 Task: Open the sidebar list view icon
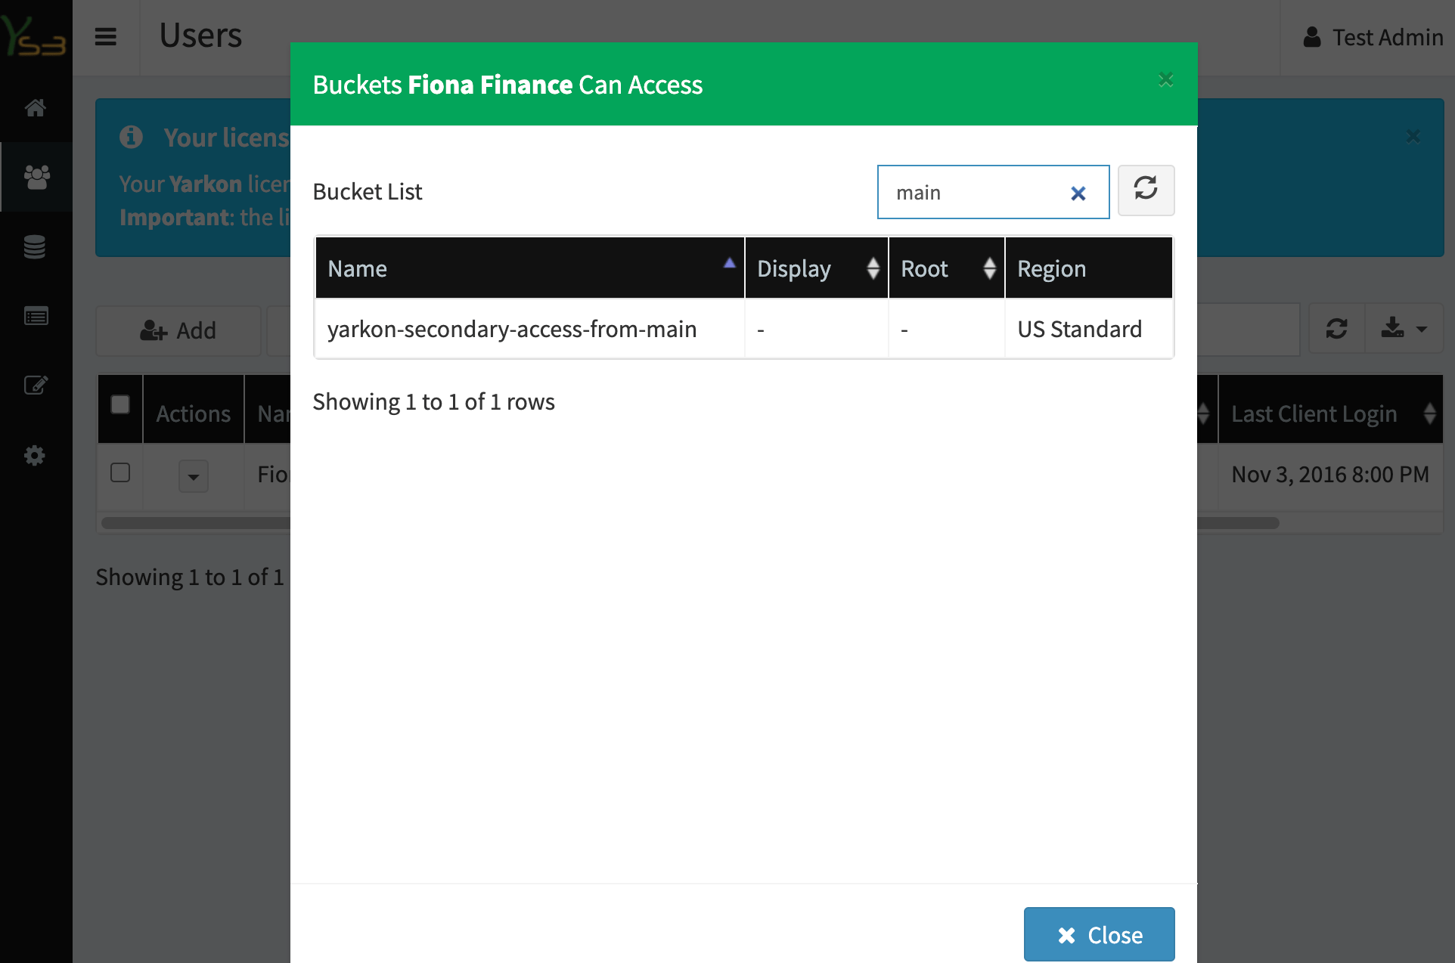click(x=36, y=316)
